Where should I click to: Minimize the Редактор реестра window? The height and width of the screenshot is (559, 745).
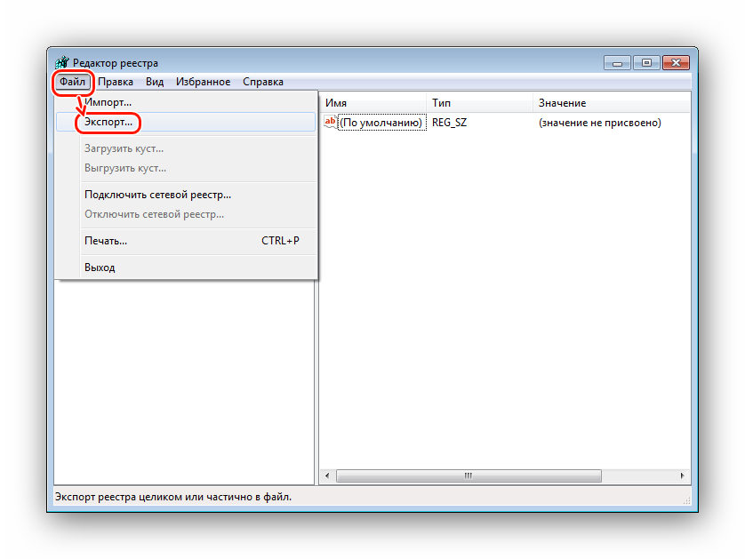pyautogui.click(x=618, y=62)
